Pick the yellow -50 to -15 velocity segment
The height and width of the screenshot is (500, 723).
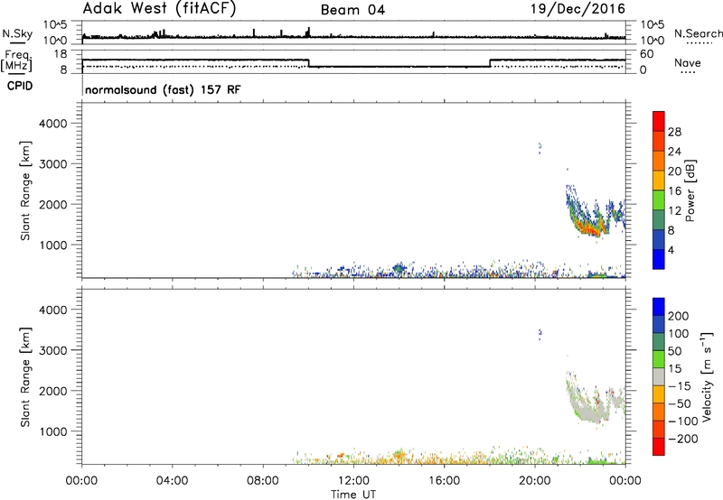[659, 394]
